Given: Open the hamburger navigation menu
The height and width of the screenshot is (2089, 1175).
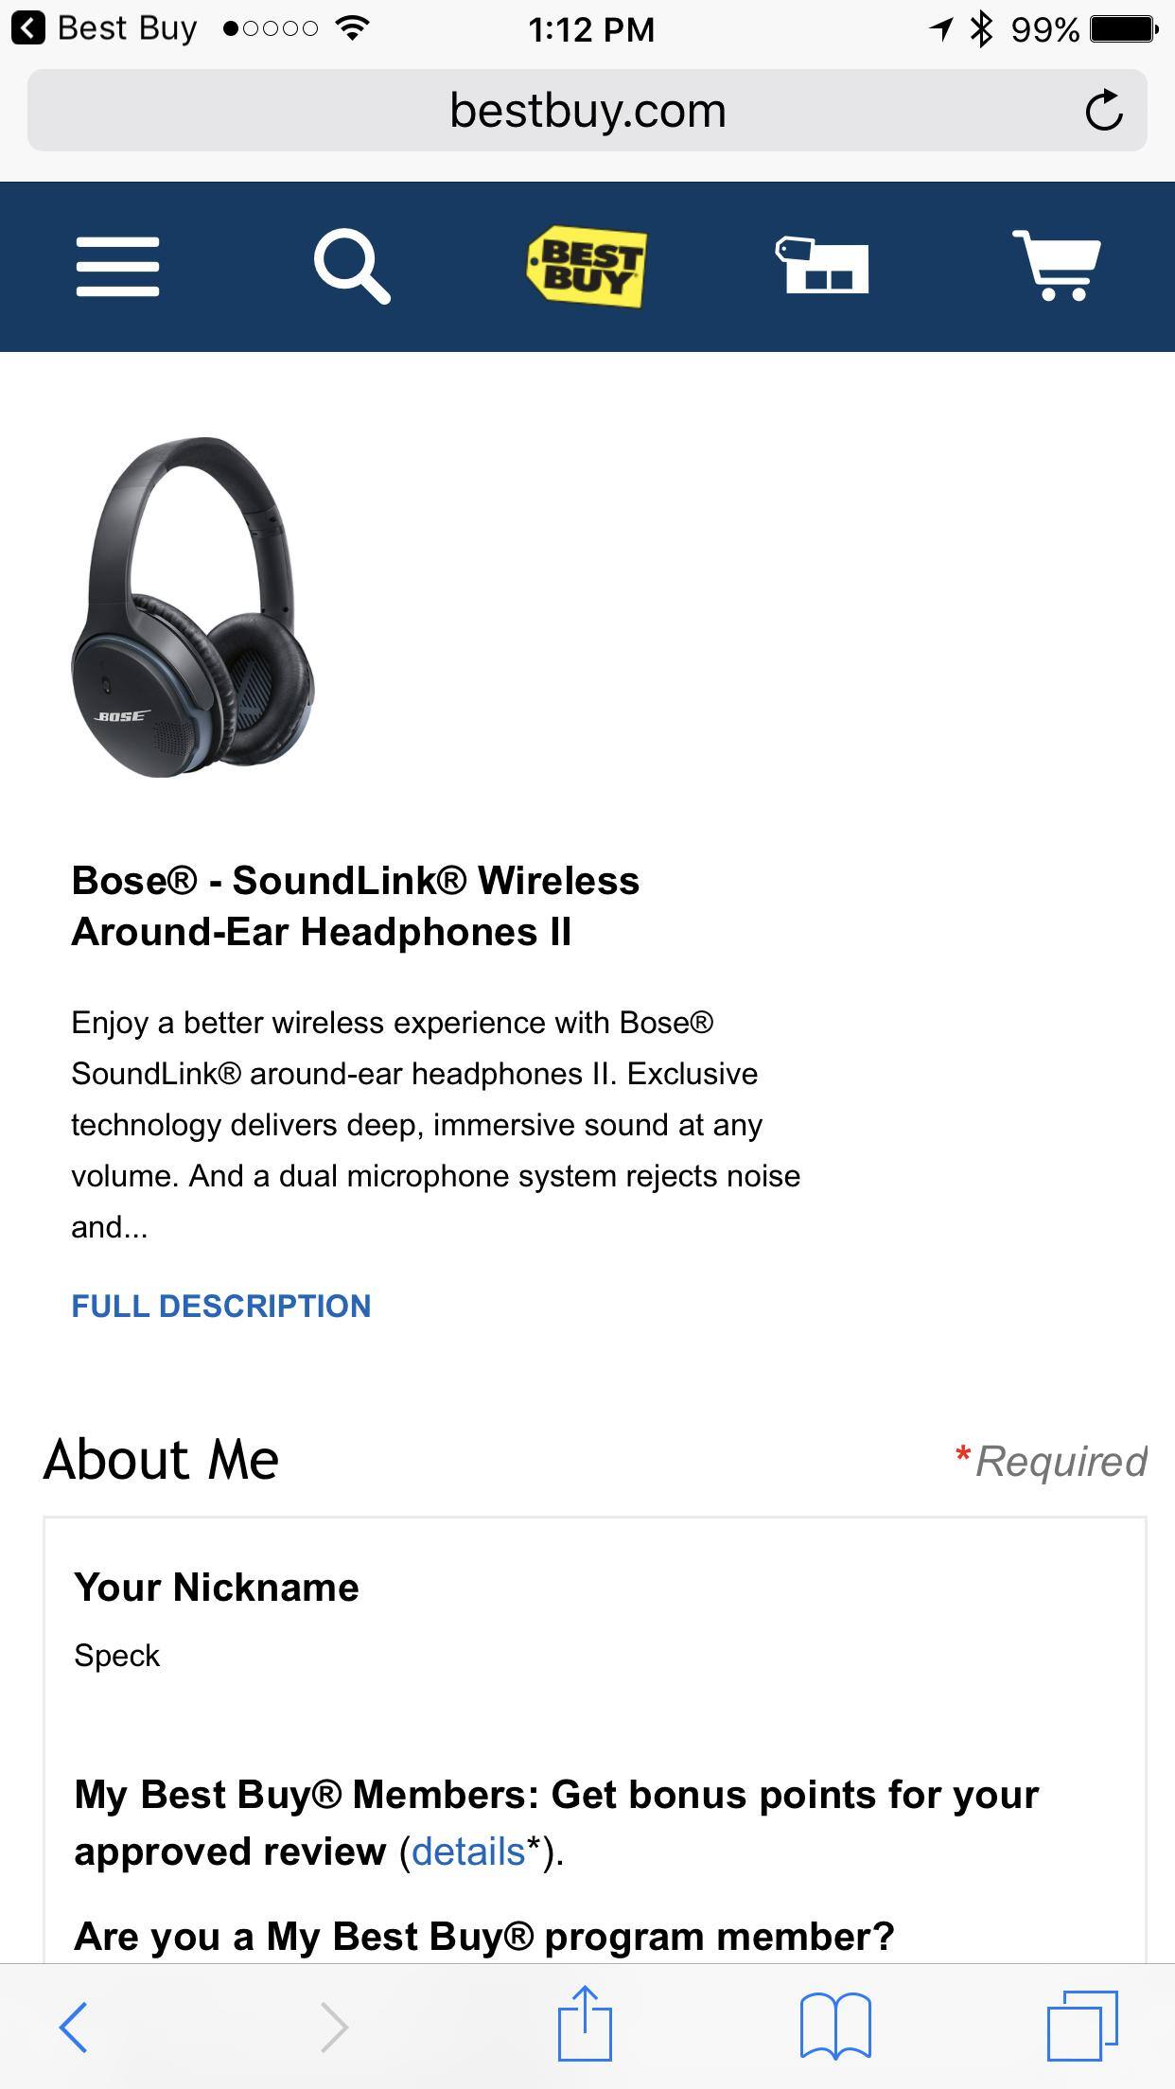Looking at the screenshot, I should click(117, 267).
